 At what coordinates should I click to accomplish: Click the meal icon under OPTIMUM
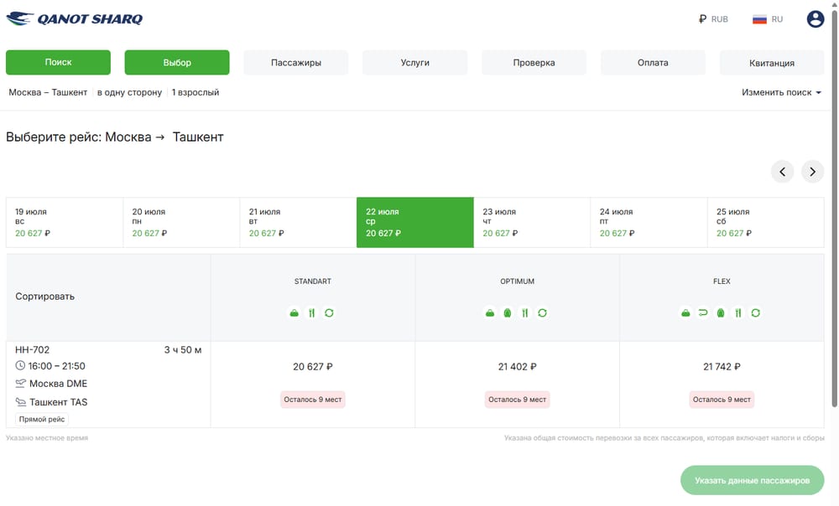click(x=525, y=313)
